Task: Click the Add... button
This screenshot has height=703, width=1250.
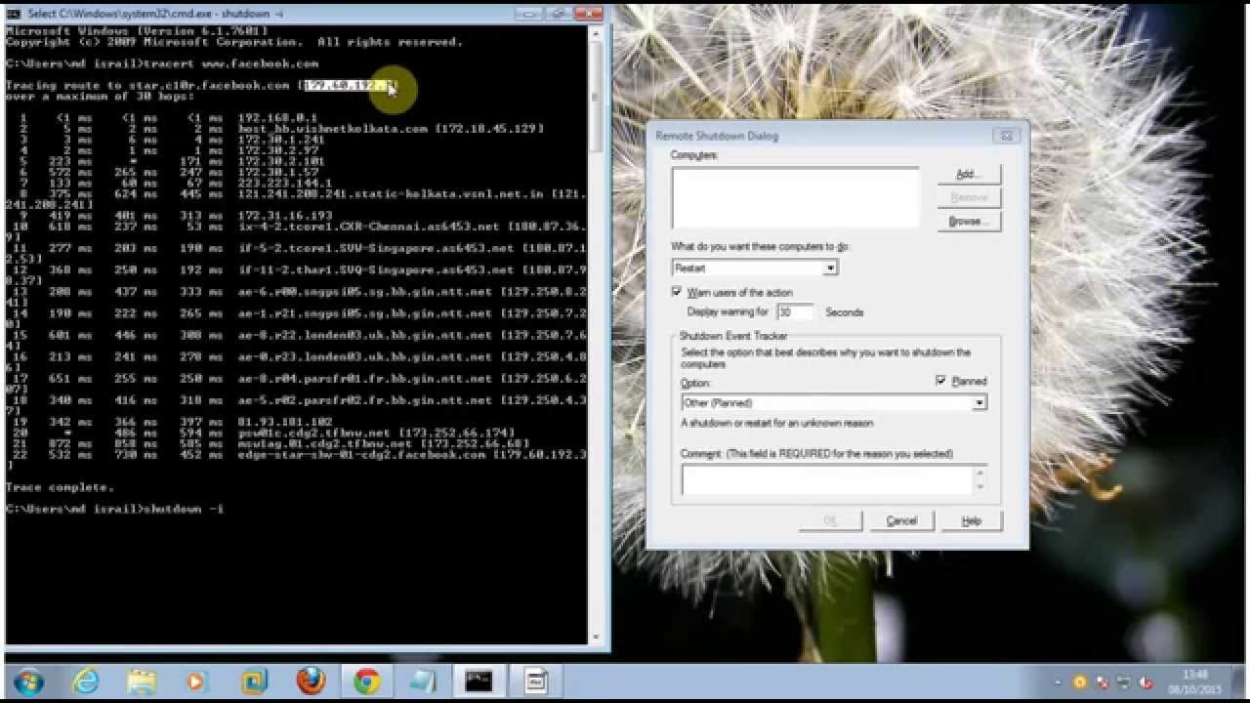Action: [x=969, y=174]
